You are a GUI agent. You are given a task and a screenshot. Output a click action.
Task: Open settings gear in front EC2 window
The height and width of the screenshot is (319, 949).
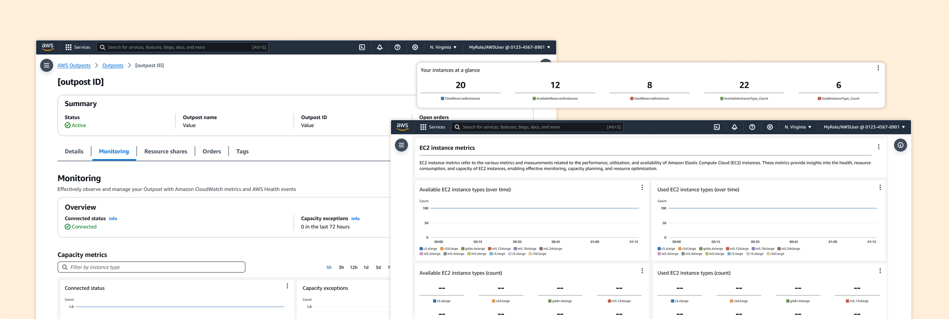click(770, 127)
